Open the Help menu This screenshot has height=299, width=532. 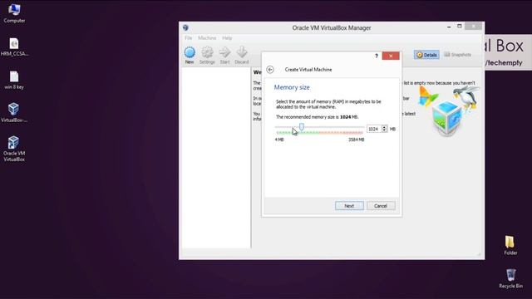click(x=227, y=38)
